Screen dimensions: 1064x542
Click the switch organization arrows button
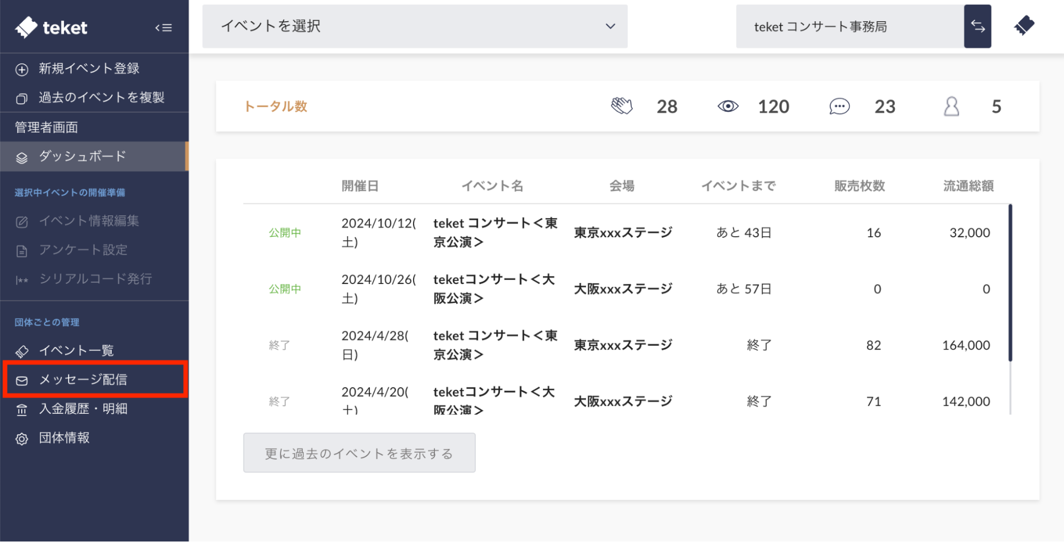click(977, 26)
